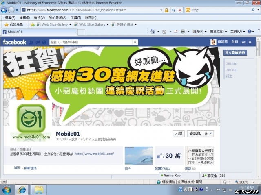Click the Facebook privacy shortcuts icon
261x195 pixels.
pyautogui.click(x=243, y=42)
